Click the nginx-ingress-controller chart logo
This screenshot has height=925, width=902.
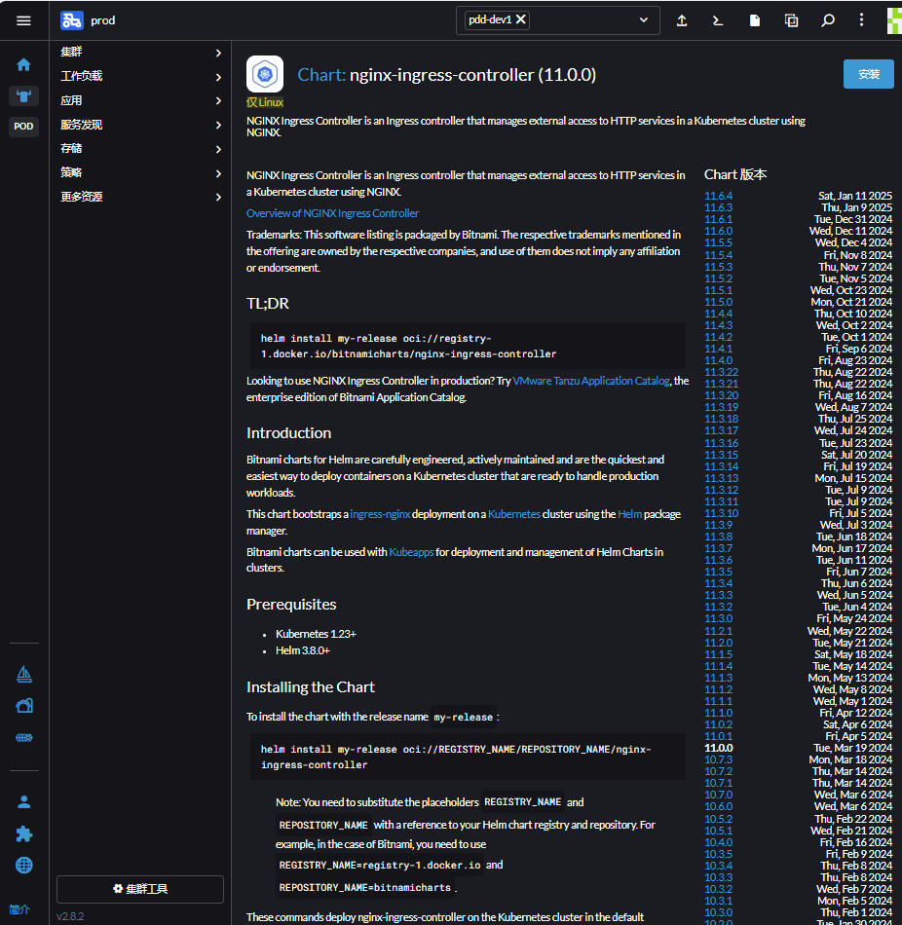264,74
